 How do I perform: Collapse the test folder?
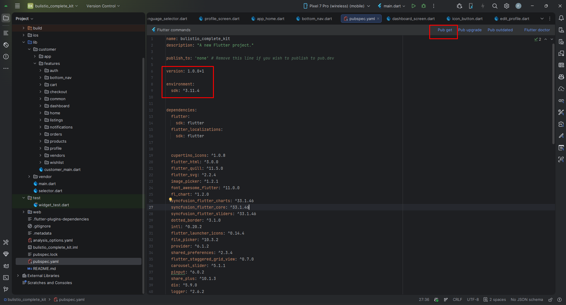pos(24,198)
